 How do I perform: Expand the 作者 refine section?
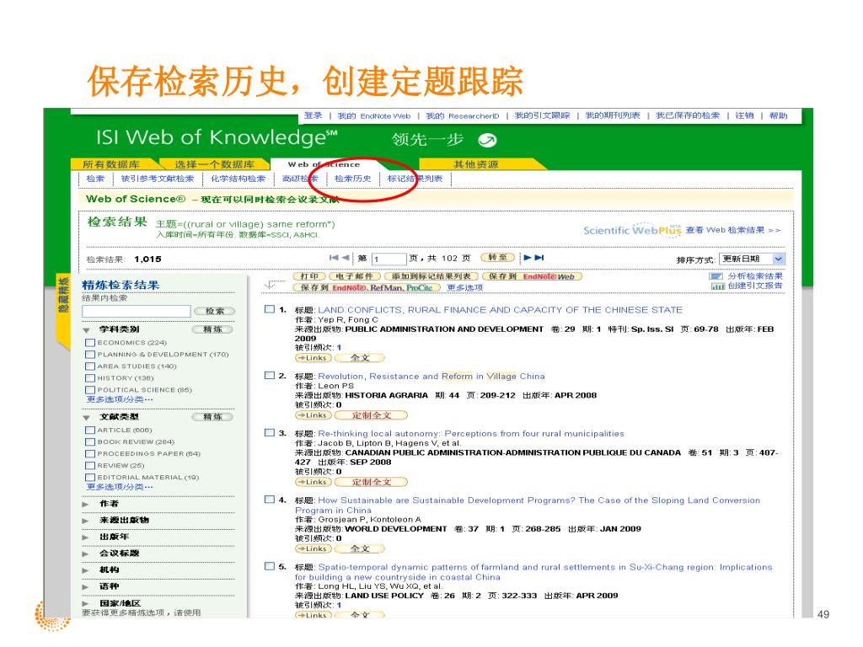tap(85, 504)
